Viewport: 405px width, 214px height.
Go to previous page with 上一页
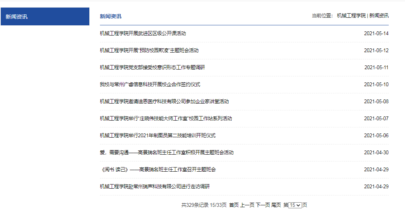[x=247, y=205]
